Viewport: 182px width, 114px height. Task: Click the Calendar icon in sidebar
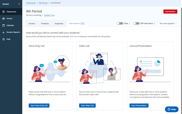(x=3, y=26)
